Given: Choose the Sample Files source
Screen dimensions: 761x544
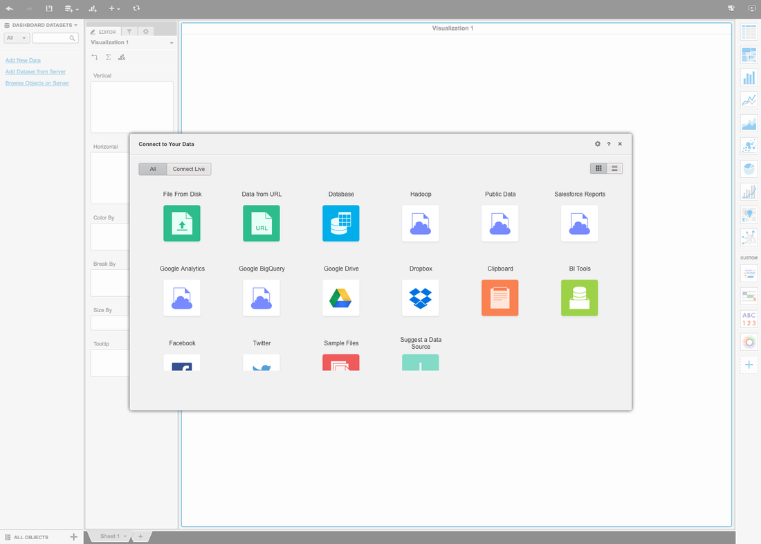Looking at the screenshot, I should [x=341, y=363].
